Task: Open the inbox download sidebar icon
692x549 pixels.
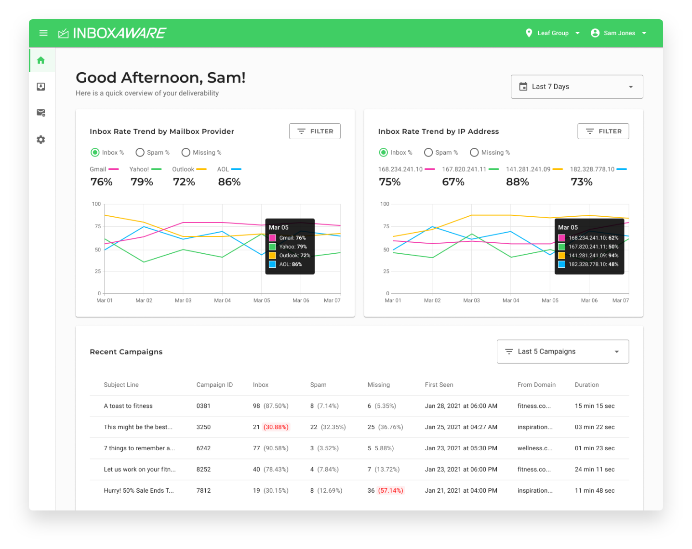Action: pos(41,87)
